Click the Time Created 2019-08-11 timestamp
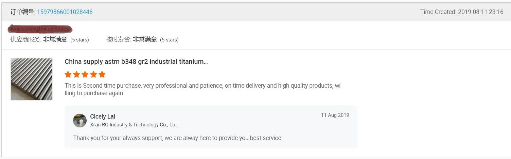511x159 pixels. point(462,12)
